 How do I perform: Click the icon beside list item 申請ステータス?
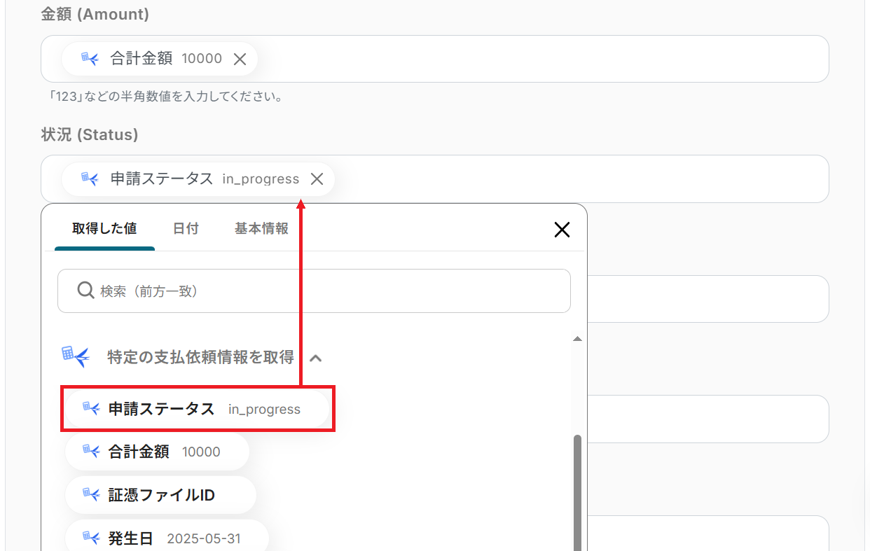click(x=91, y=409)
